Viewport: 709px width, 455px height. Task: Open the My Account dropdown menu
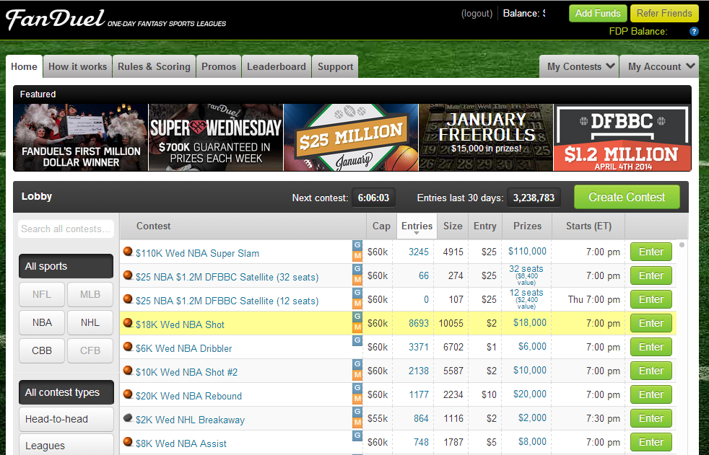pyautogui.click(x=660, y=66)
